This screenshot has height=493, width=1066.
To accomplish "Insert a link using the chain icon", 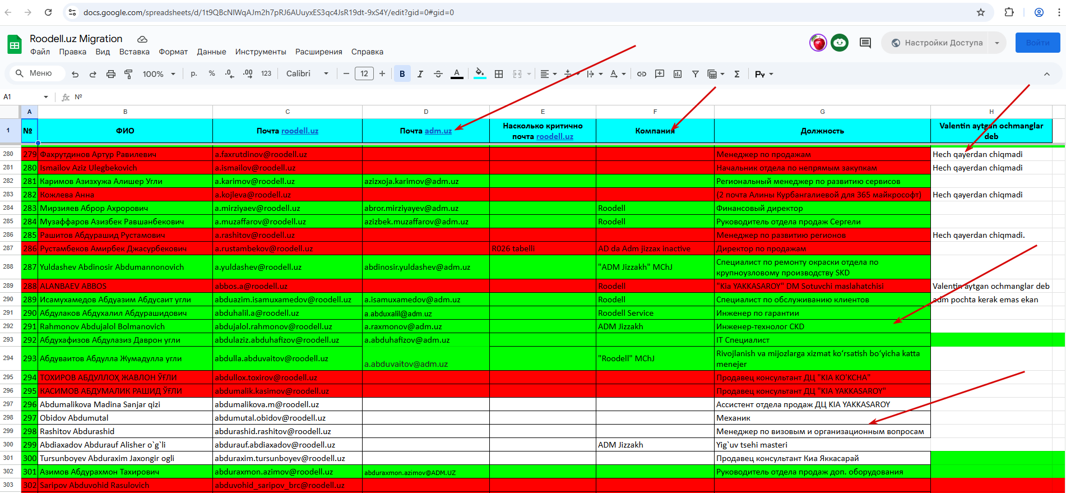I will click(642, 74).
